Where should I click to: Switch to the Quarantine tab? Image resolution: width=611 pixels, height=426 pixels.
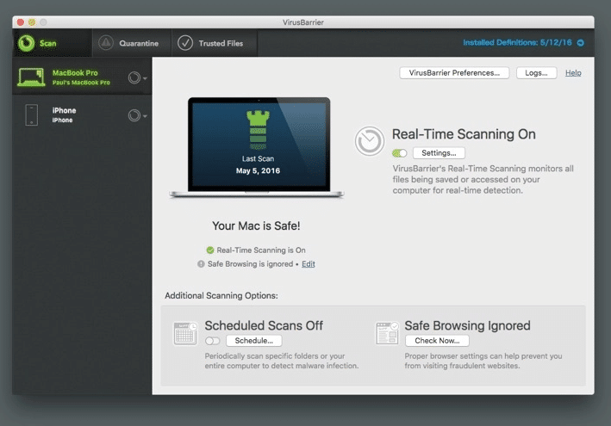point(132,43)
